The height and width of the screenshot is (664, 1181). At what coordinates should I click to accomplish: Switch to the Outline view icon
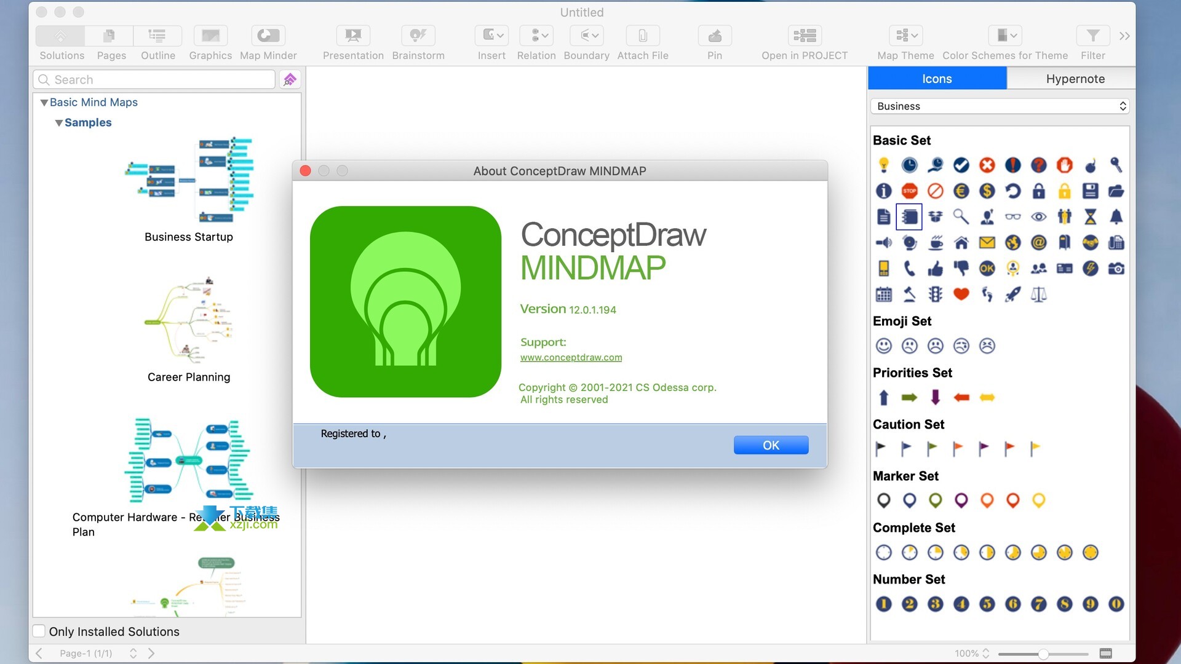click(157, 36)
